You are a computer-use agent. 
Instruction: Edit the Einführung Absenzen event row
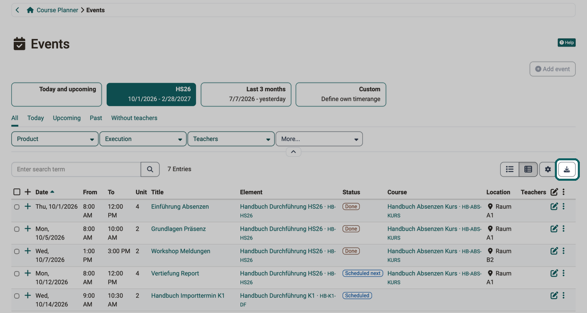coord(554,206)
